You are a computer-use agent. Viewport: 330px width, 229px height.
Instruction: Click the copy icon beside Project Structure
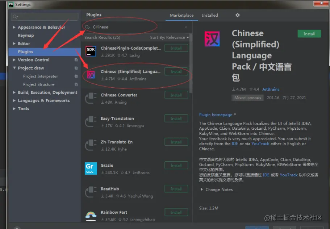76,84
